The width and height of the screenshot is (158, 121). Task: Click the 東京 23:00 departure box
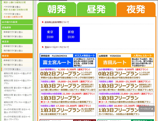[x=50, y=34]
